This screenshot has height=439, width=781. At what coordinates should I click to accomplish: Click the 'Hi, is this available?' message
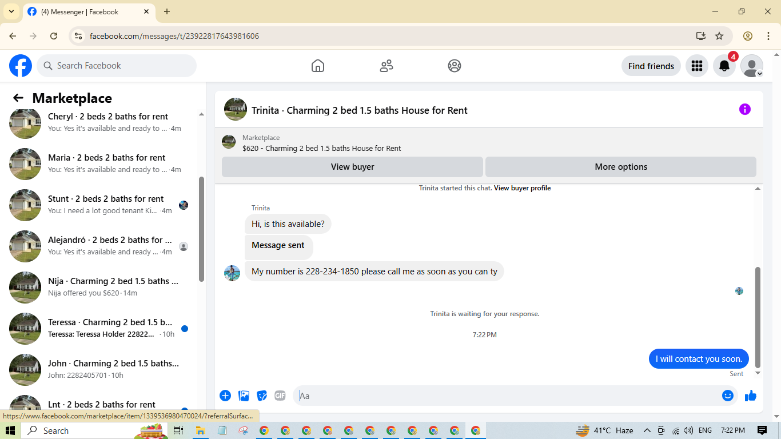288,224
